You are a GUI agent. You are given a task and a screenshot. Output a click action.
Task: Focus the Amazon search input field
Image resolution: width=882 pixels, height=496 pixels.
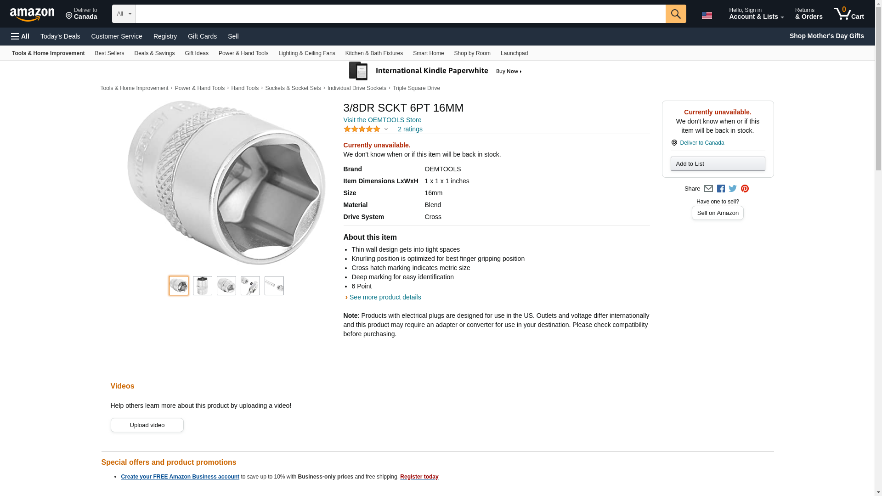click(400, 14)
